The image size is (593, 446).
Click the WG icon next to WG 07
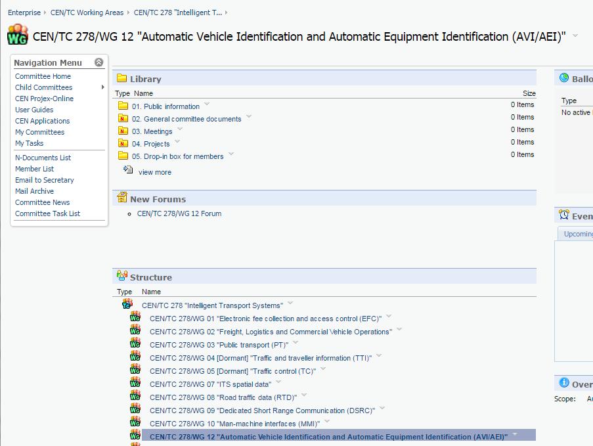tap(135, 382)
